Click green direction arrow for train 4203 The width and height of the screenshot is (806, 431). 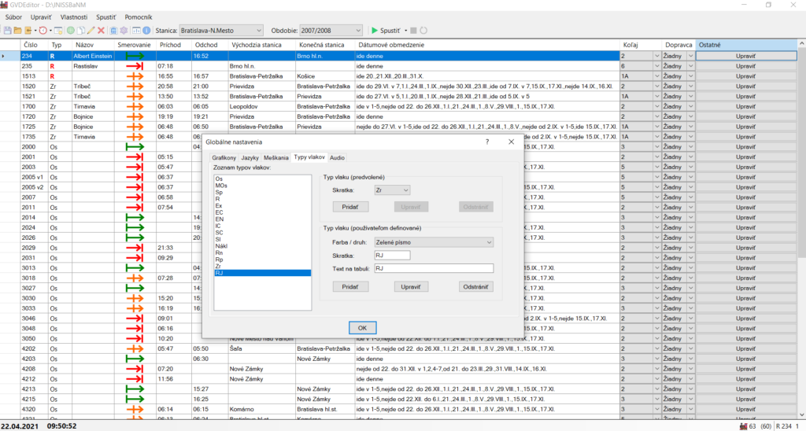135,359
